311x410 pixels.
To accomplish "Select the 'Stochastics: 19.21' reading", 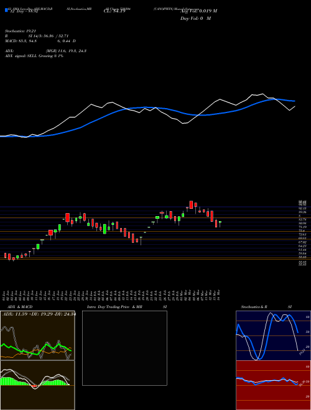I will tap(21, 31).
